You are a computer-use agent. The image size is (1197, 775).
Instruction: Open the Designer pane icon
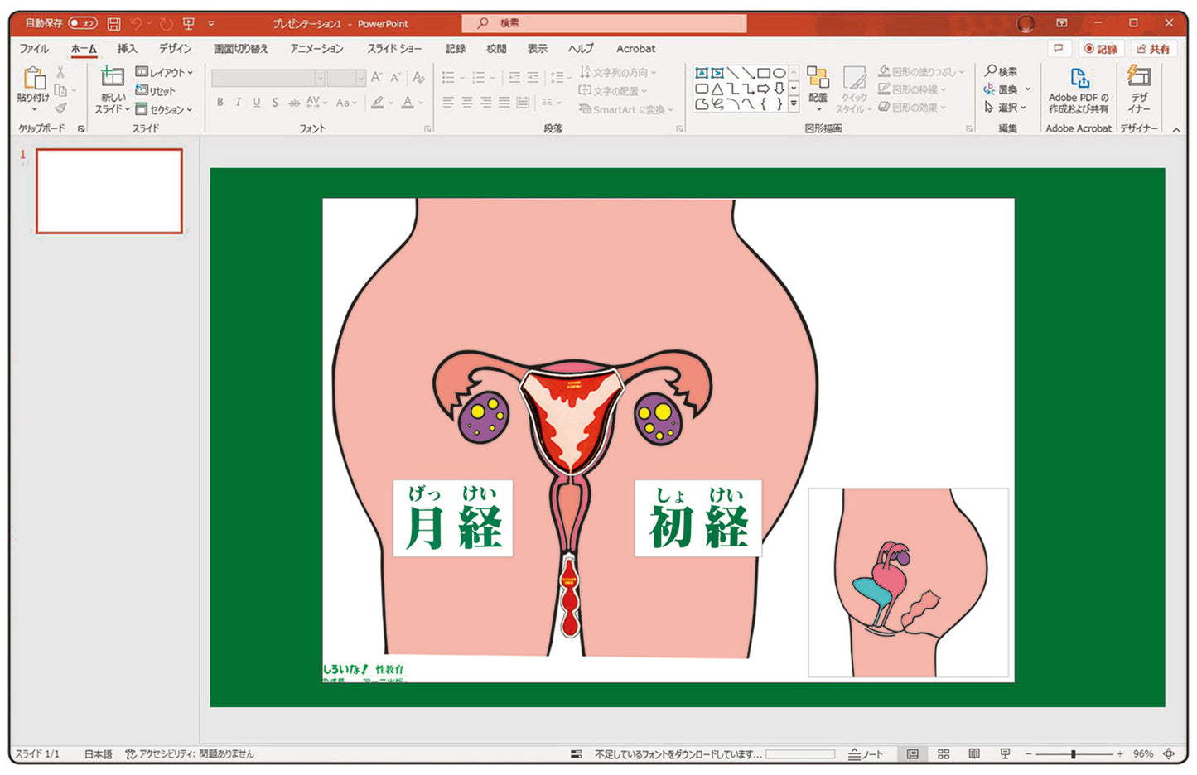[1140, 79]
